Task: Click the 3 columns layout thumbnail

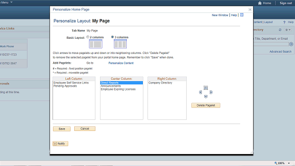Action: (120, 44)
